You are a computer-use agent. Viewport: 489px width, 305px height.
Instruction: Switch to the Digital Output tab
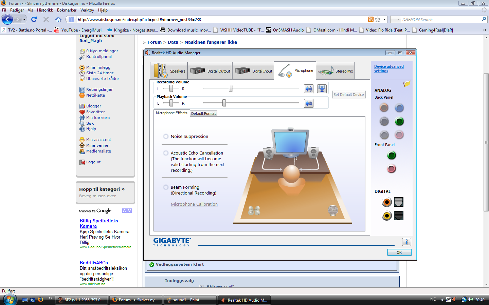tap(210, 71)
